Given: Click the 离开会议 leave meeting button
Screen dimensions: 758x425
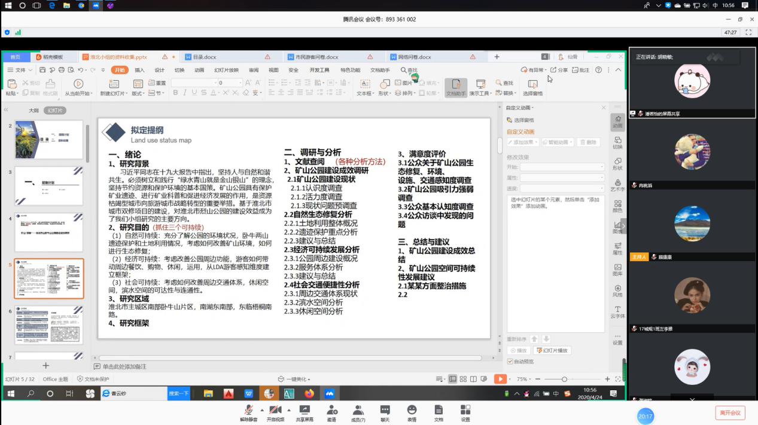Looking at the screenshot, I should pos(730,412).
